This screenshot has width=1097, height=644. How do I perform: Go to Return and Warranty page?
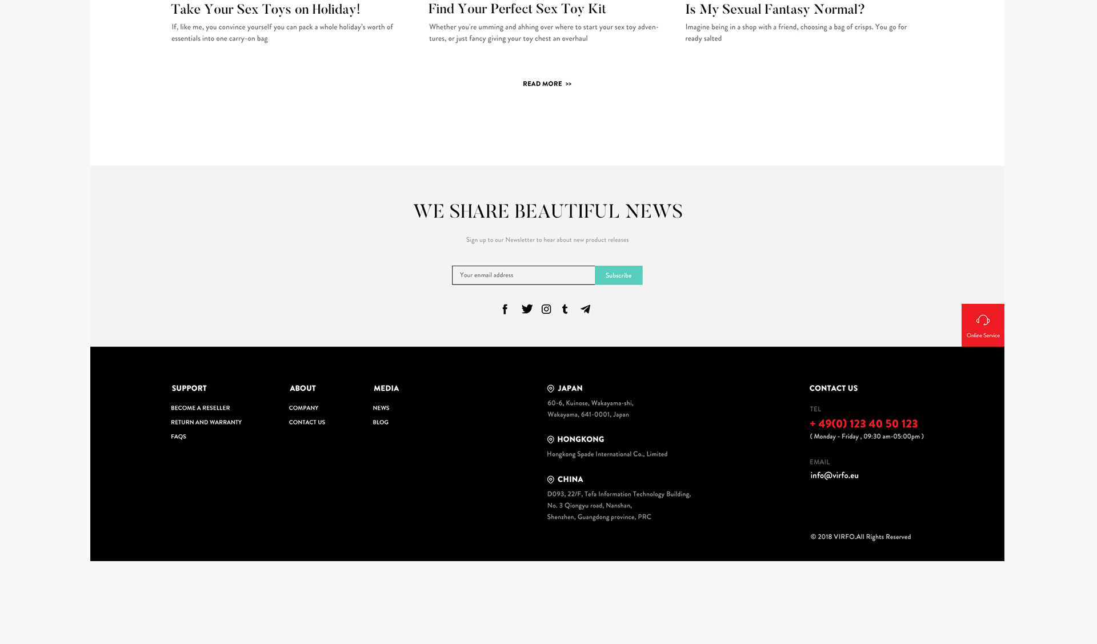tap(206, 422)
